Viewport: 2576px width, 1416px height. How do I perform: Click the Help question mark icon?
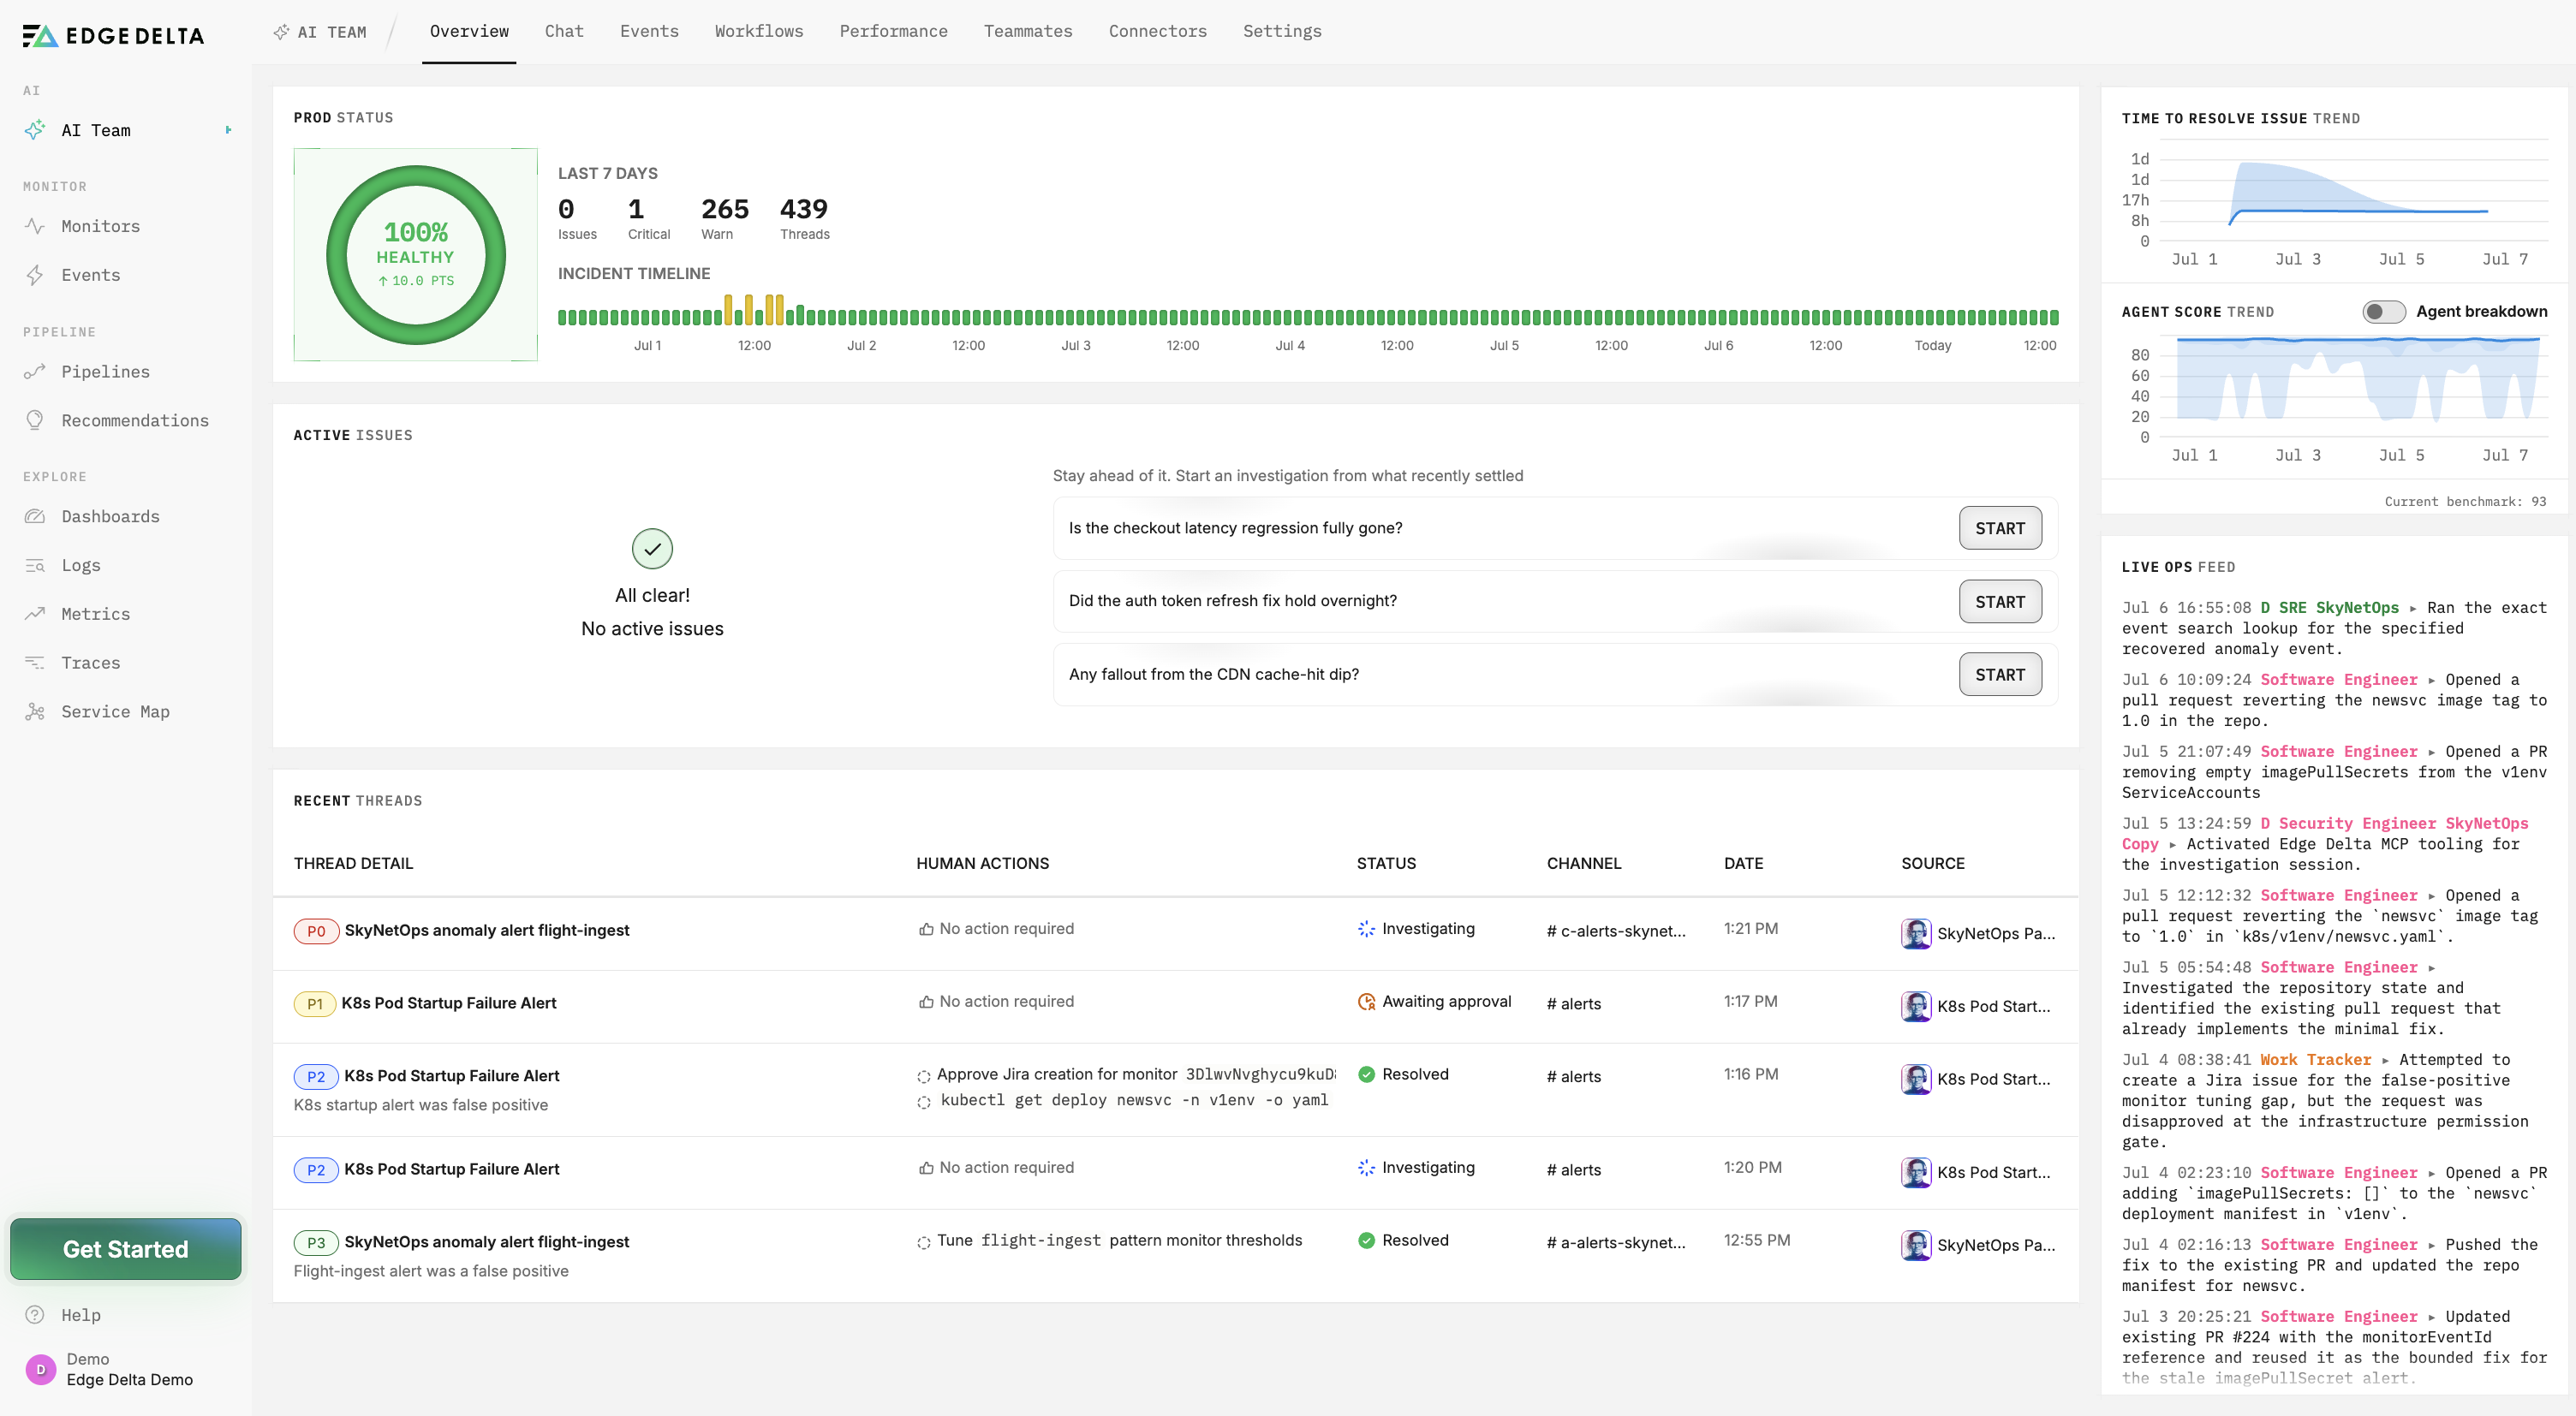(35, 1315)
